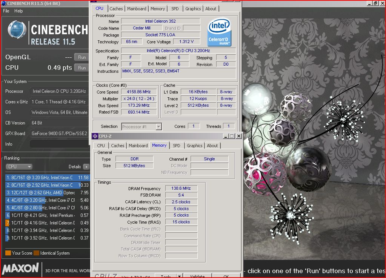This screenshot has height=278, width=386.
Task: Select Memory tab in lower CPU-Z window
Action: tap(159, 145)
